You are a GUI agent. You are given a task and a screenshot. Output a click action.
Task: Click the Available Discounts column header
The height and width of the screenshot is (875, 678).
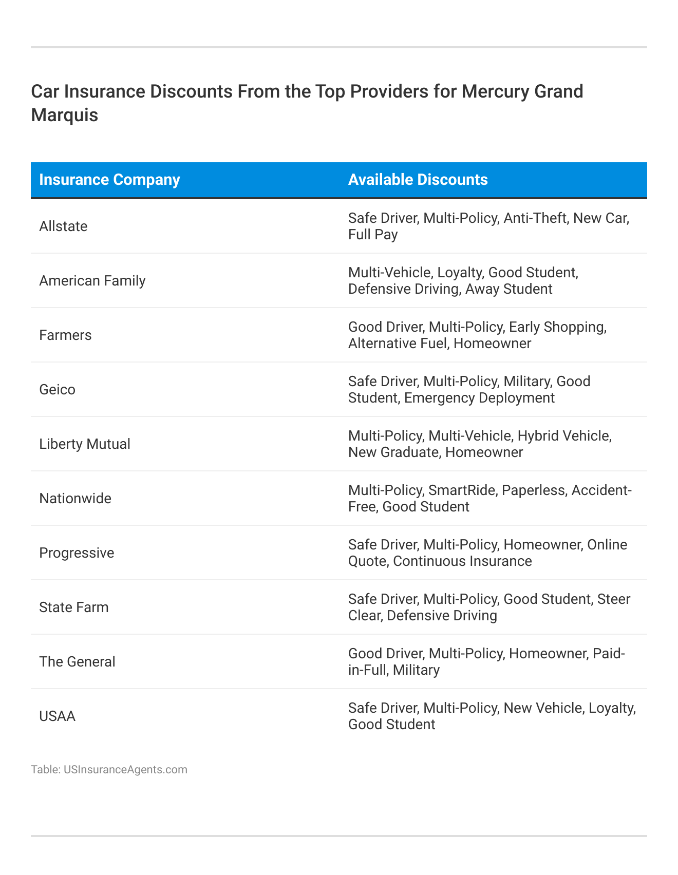point(418,180)
